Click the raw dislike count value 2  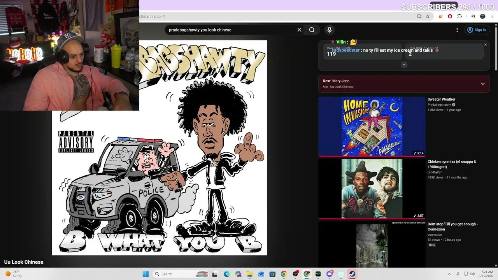[x=410, y=54]
